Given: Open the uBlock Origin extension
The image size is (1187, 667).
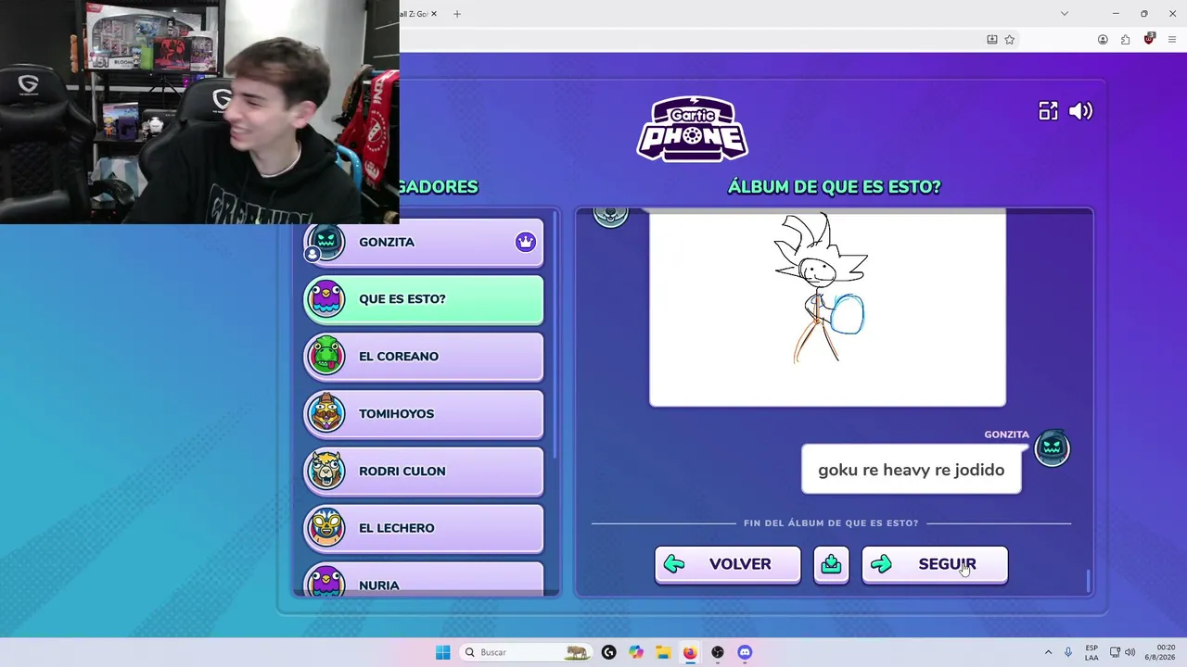Looking at the screenshot, I should [x=1149, y=39].
